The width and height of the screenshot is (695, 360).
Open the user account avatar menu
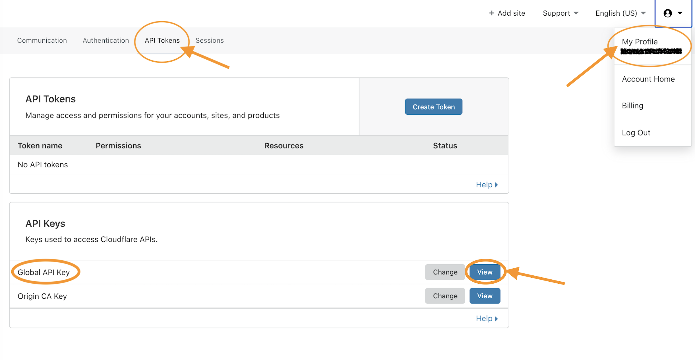click(x=673, y=13)
